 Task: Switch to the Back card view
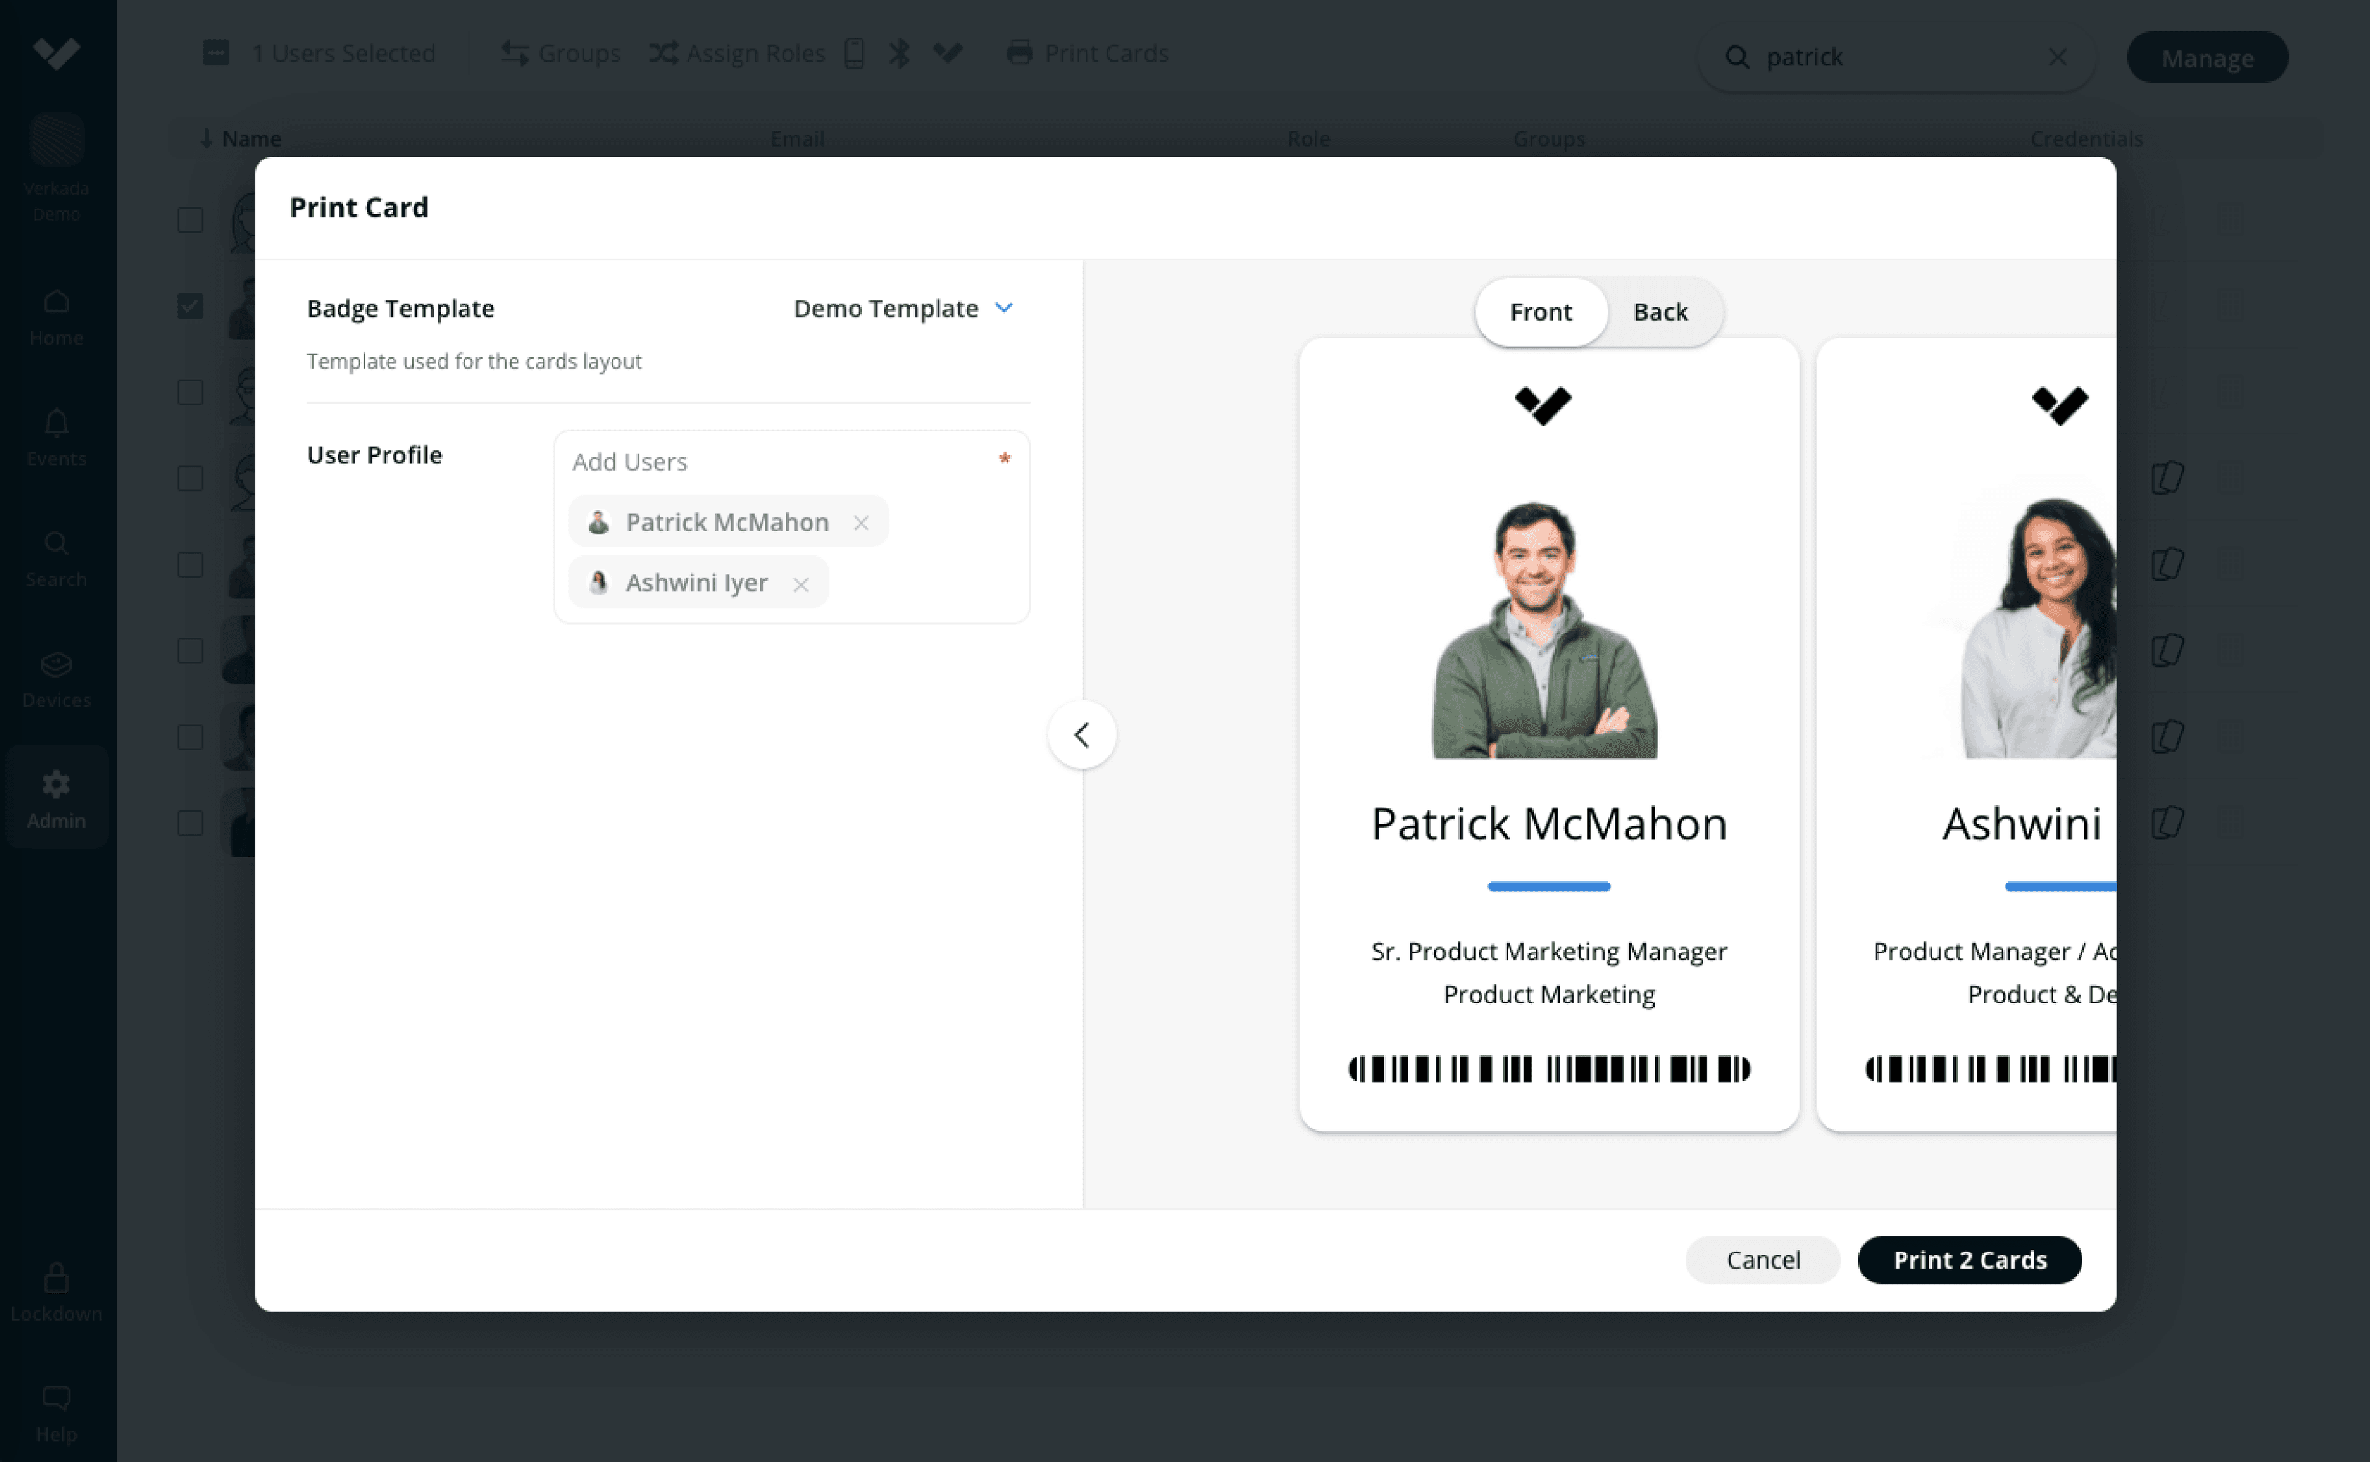pos(1659,312)
